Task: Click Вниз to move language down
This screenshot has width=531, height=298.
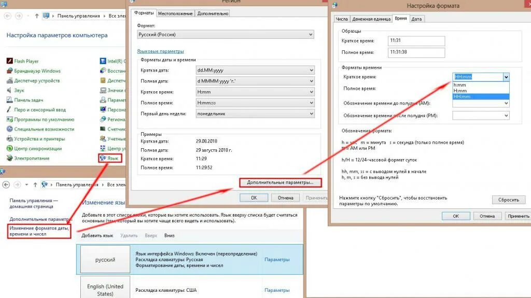Action: pyautogui.click(x=170, y=235)
